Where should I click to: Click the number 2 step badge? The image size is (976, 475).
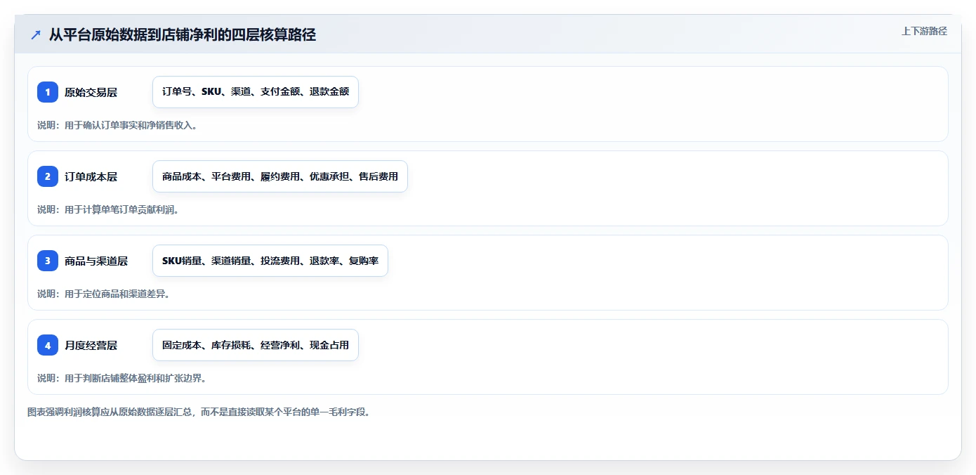coord(48,176)
